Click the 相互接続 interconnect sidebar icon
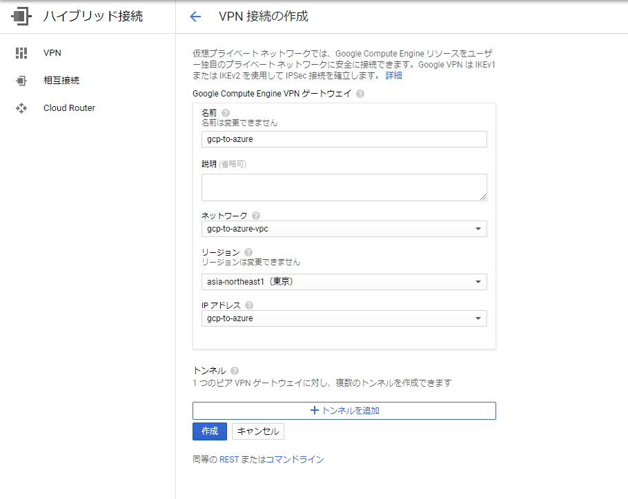 21,81
